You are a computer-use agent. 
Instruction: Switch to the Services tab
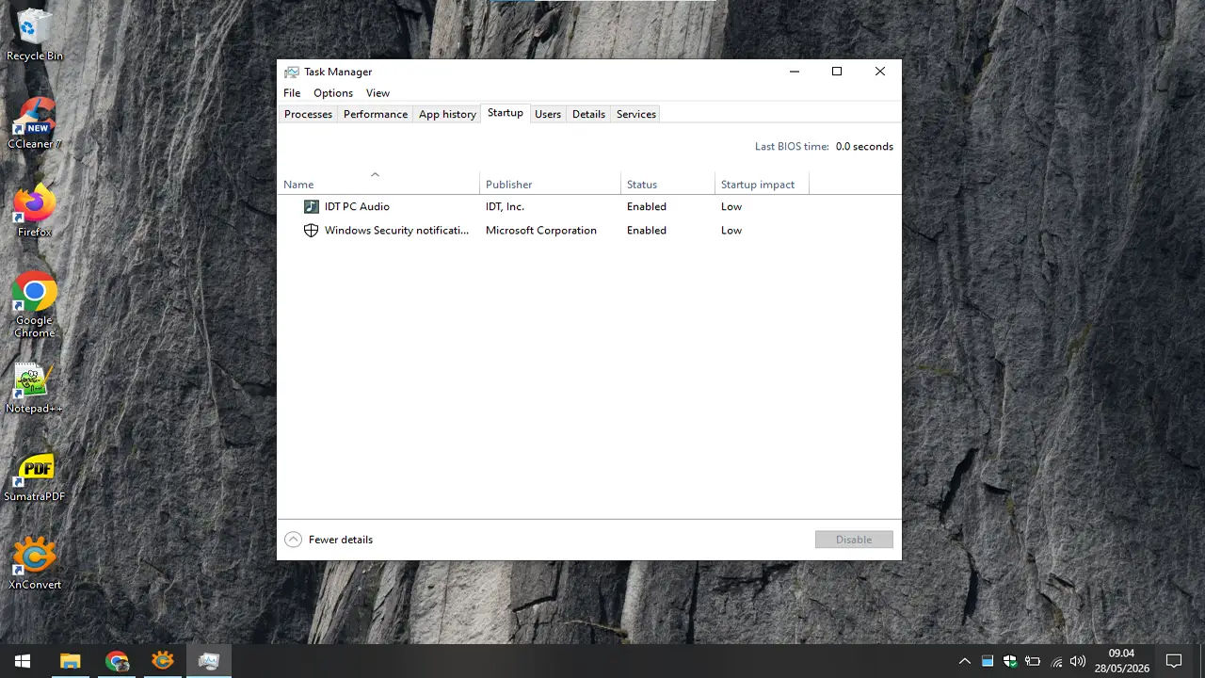(636, 114)
